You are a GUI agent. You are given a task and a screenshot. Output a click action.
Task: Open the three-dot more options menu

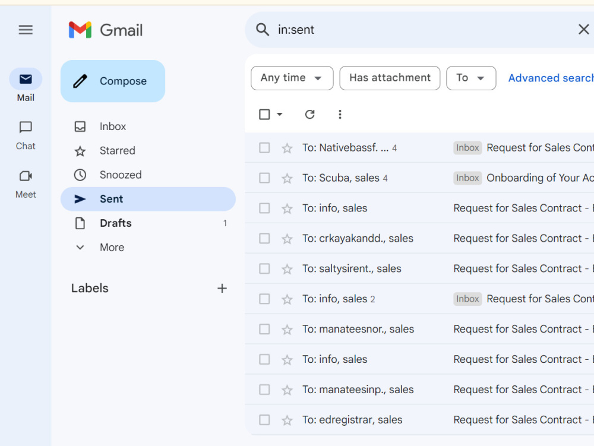pos(340,115)
